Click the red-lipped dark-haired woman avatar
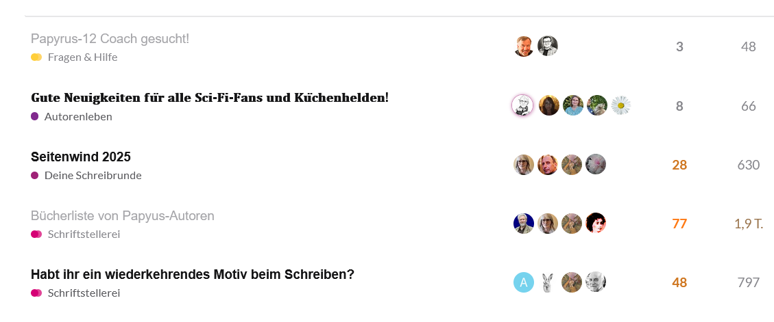The height and width of the screenshot is (322, 774). point(596,223)
